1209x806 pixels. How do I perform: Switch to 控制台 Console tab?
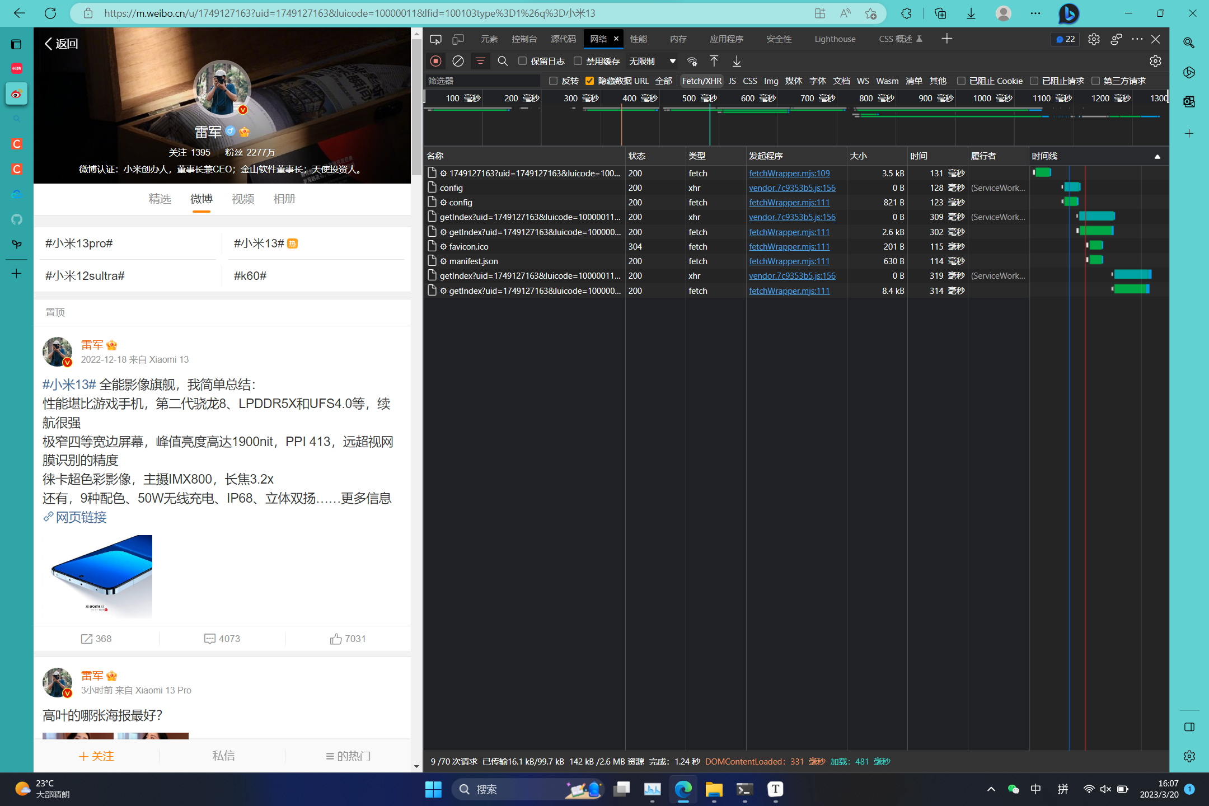click(524, 39)
